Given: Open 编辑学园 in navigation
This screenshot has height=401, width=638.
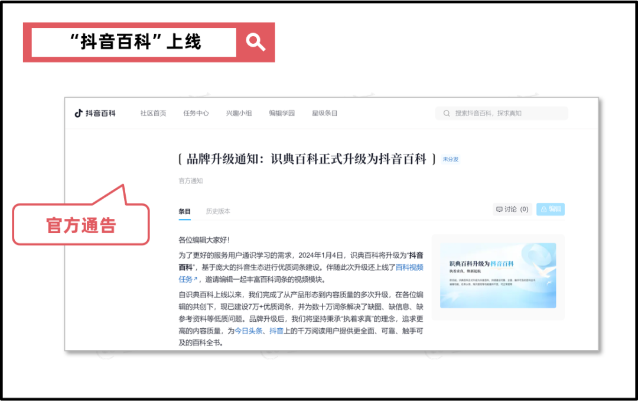Looking at the screenshot, I should 282,114.
